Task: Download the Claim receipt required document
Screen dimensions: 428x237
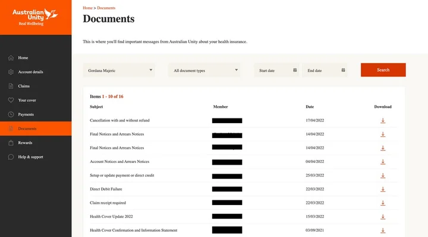Action: 383,203
